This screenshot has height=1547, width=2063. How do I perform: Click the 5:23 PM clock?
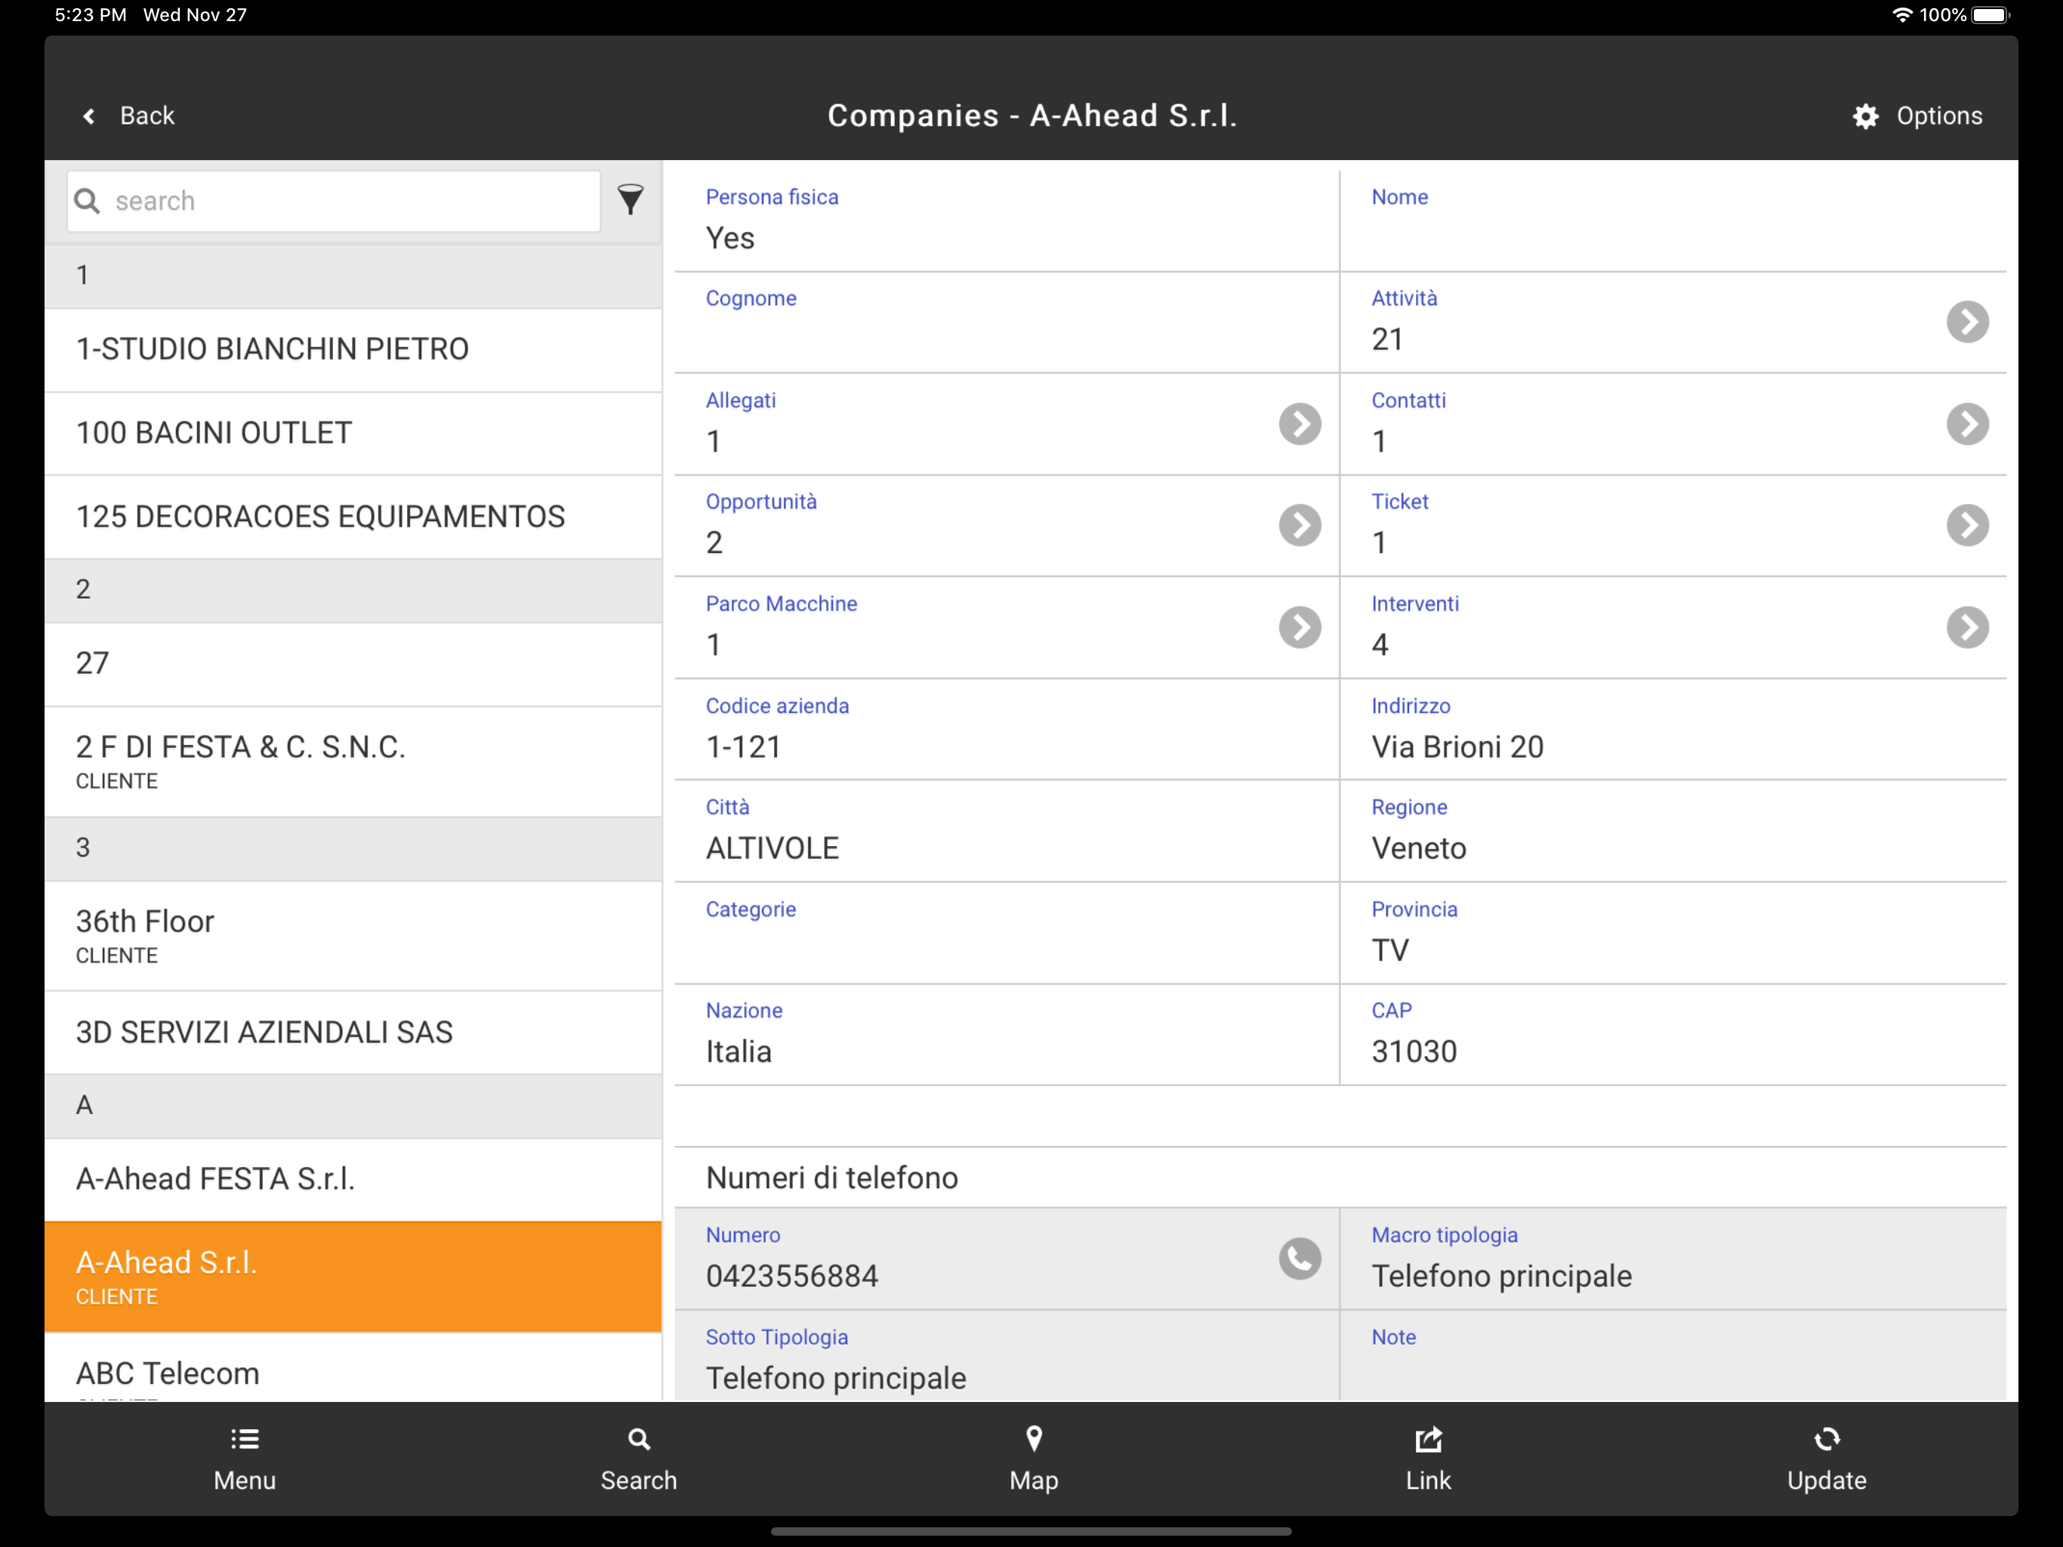91,15
